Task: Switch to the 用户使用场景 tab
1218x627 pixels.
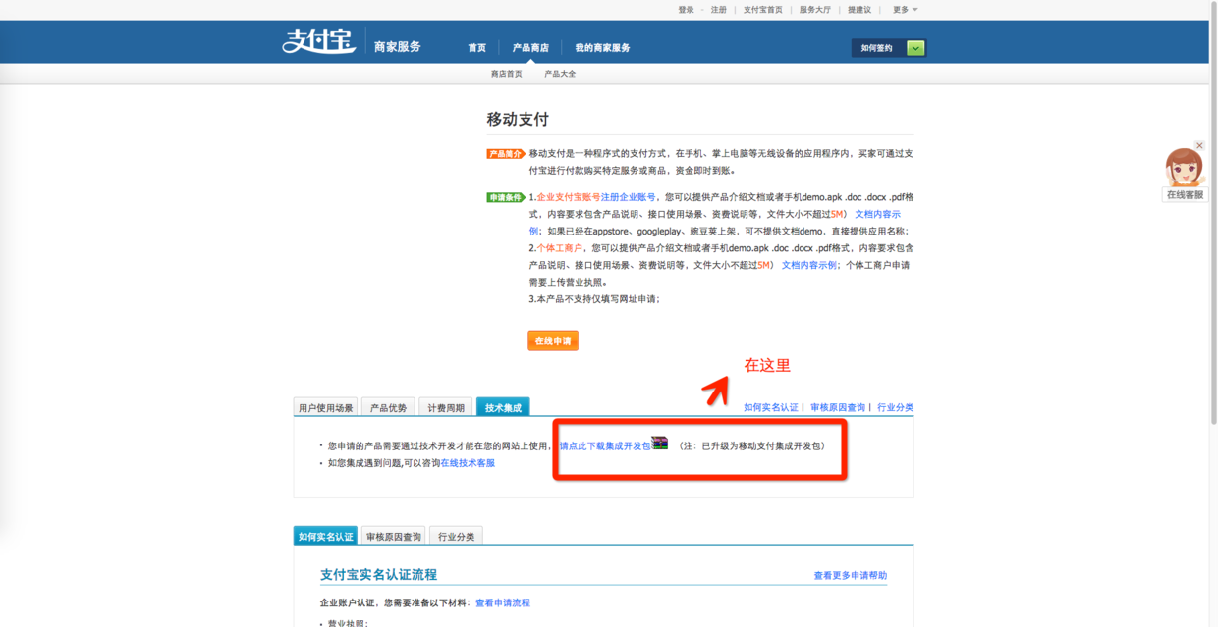Action: click(326, 408)
